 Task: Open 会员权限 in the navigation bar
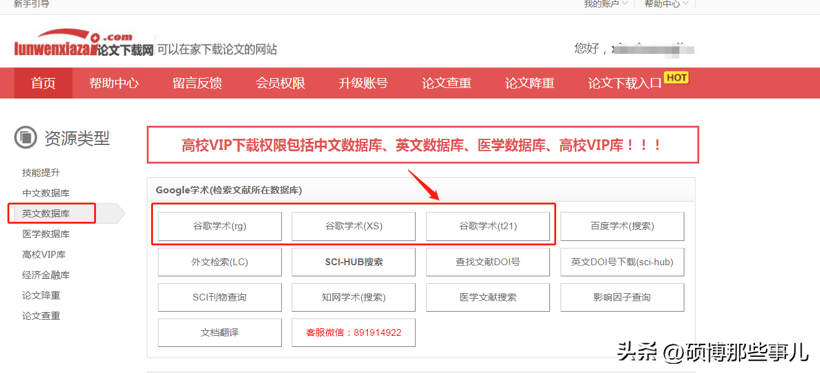click(x=281, y=83)
